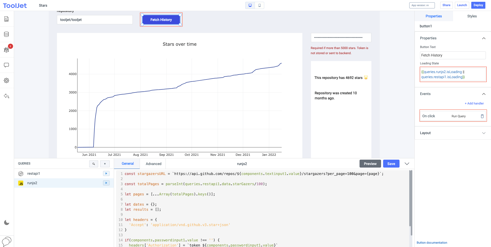Open the Advanced tab of runjs2
This screenshot has height=247, width=491.
click(153, 163)
